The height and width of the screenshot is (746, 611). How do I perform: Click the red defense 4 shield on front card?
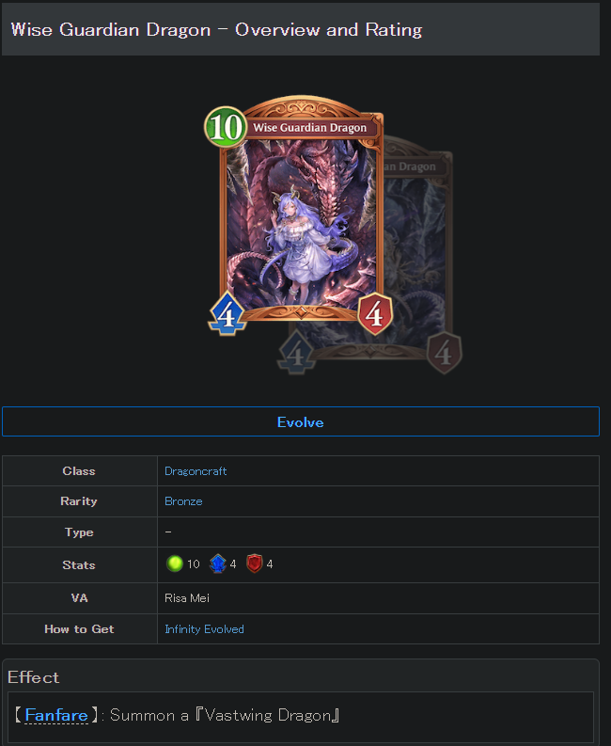(375, 313)
